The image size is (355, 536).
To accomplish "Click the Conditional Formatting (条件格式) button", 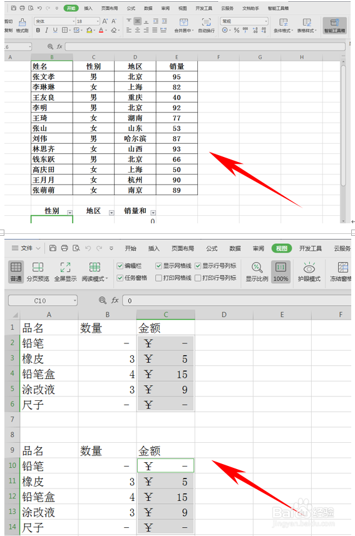I will [x=284, y=26].
